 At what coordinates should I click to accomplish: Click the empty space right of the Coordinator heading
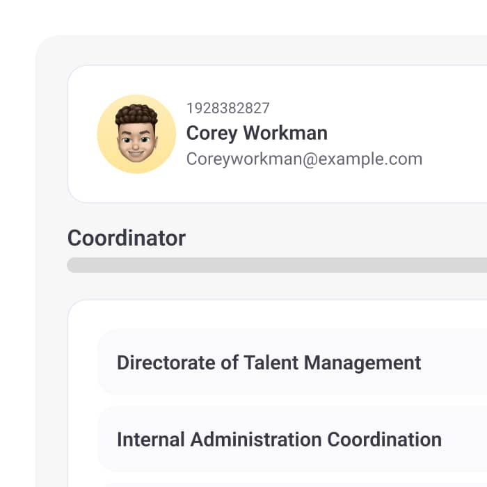[x=335, y=238]
